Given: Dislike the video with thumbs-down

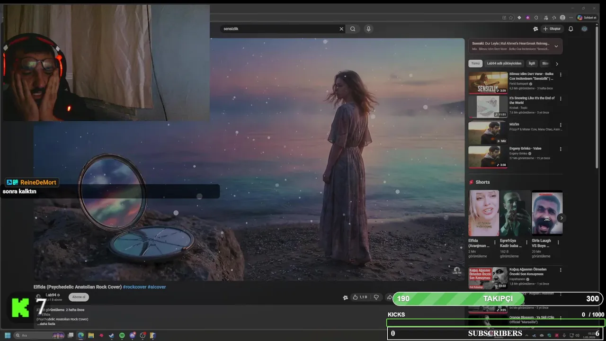Looking at the screenshot, I should [376, 297].
